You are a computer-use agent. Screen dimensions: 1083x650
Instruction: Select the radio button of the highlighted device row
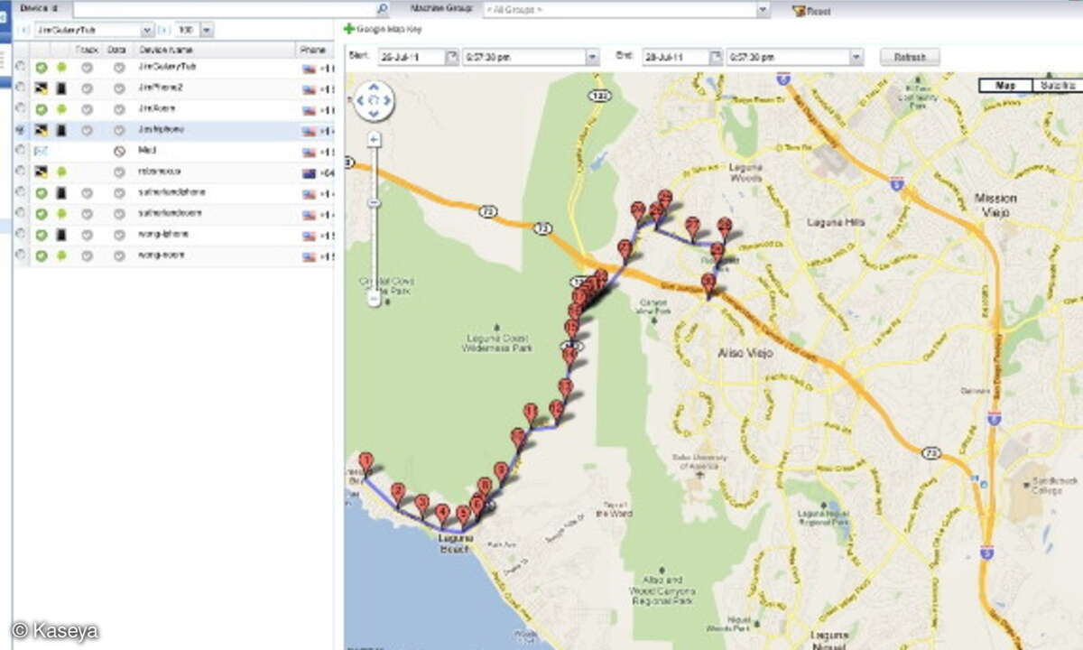pyautogui.click(x=21, y=130)
